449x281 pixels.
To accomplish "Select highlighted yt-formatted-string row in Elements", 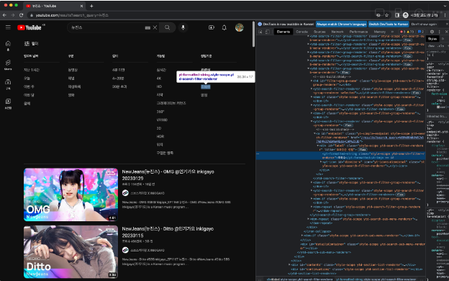I will click(x=340, y=156).
